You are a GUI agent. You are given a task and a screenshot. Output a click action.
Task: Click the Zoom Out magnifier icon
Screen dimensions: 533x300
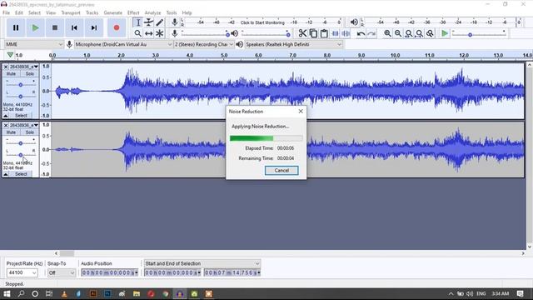[398, 33]
